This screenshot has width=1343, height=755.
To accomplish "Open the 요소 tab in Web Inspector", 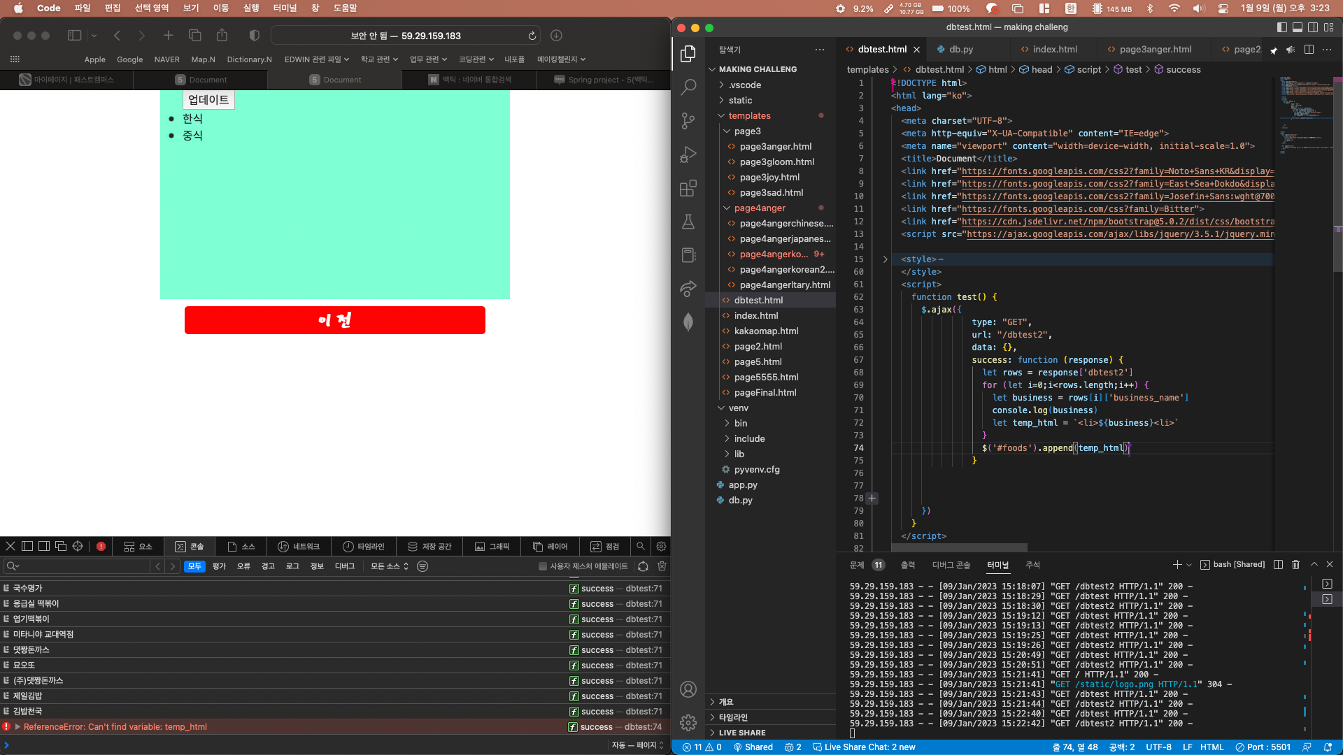I will (138, 547).
